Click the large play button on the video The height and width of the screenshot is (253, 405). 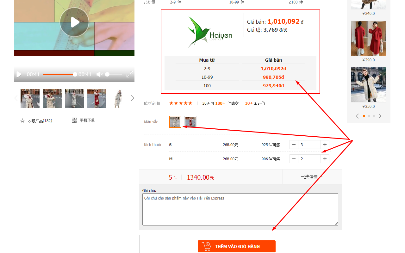tap(74, 22)
